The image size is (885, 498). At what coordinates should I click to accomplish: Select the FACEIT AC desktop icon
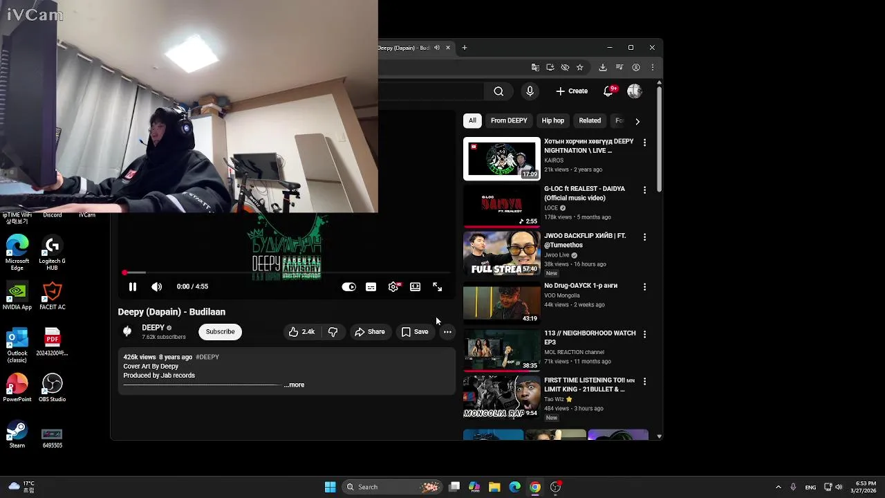[52, 296]
